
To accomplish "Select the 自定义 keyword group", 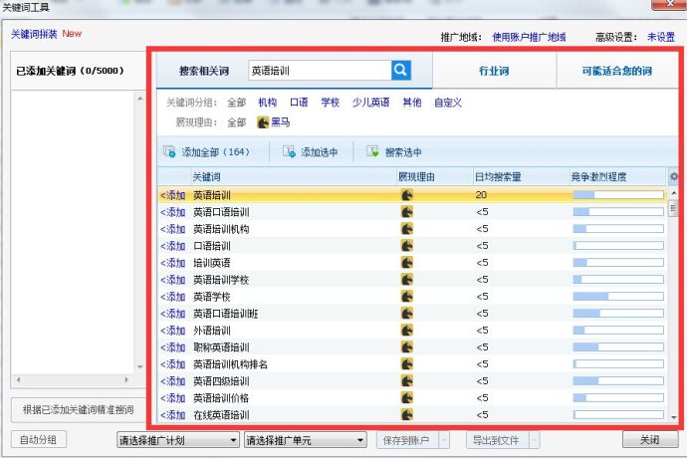I will [x=448, y=103].
